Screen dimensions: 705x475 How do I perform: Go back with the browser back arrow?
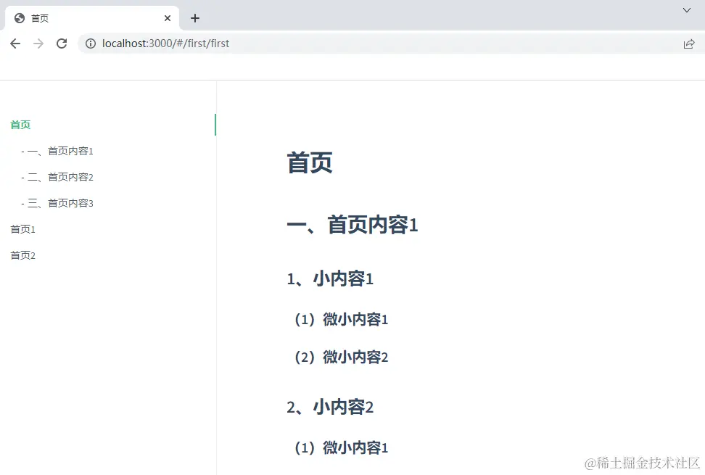tap(15, 44)
